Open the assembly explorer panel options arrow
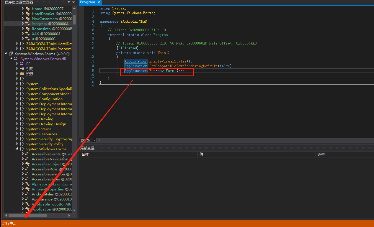This screenshot has height=227, width=374. point(69,2)
